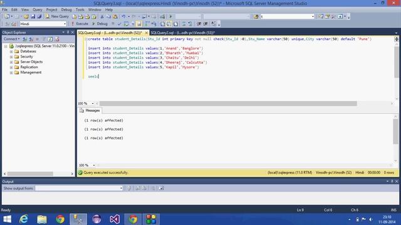Click the Cancel Executing Query icon
This screenshot has width=401, height=225.
point(113,24)
